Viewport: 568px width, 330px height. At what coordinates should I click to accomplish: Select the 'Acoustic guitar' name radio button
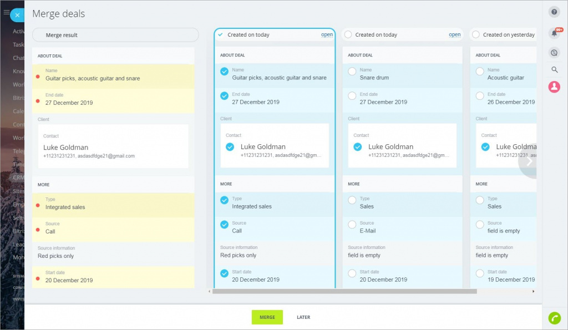(479, 72)
